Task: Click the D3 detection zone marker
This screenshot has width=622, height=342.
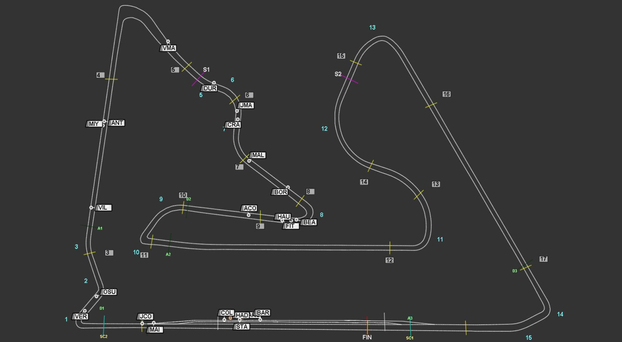Action: click(x=515, y=271)
